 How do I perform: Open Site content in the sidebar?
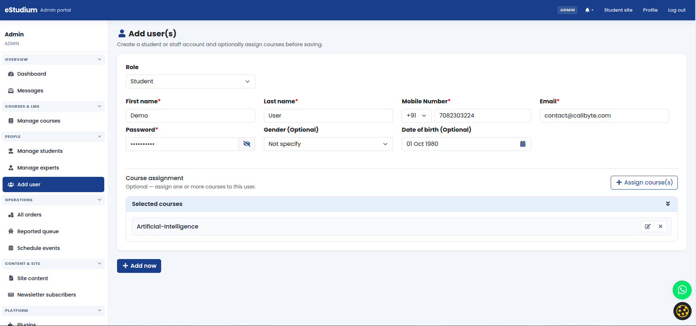point(53,278)
